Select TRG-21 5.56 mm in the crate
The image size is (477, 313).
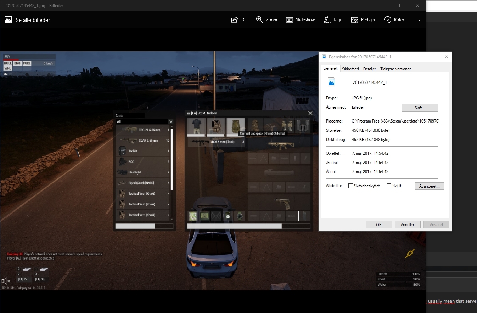(143, 130)
